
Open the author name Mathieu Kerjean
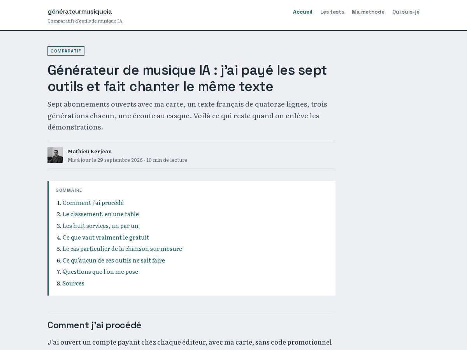(90, 151)
